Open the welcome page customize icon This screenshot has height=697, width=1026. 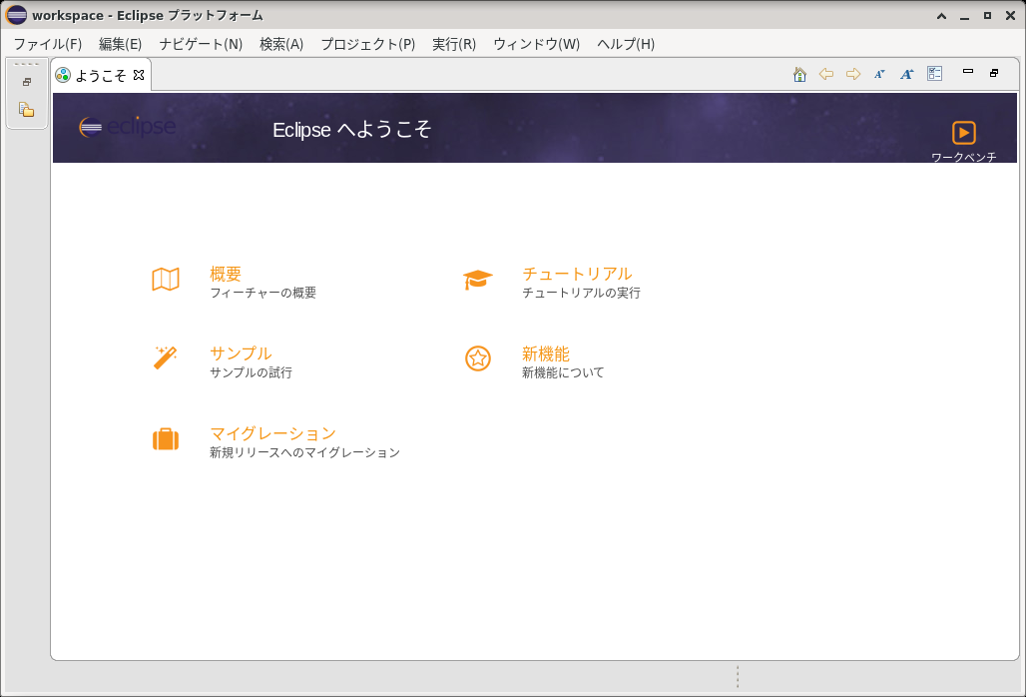pyautogui.click(x=934, y=73)
